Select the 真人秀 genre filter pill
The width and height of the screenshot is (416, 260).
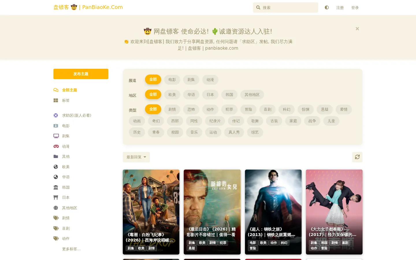[x=234, y=132]
